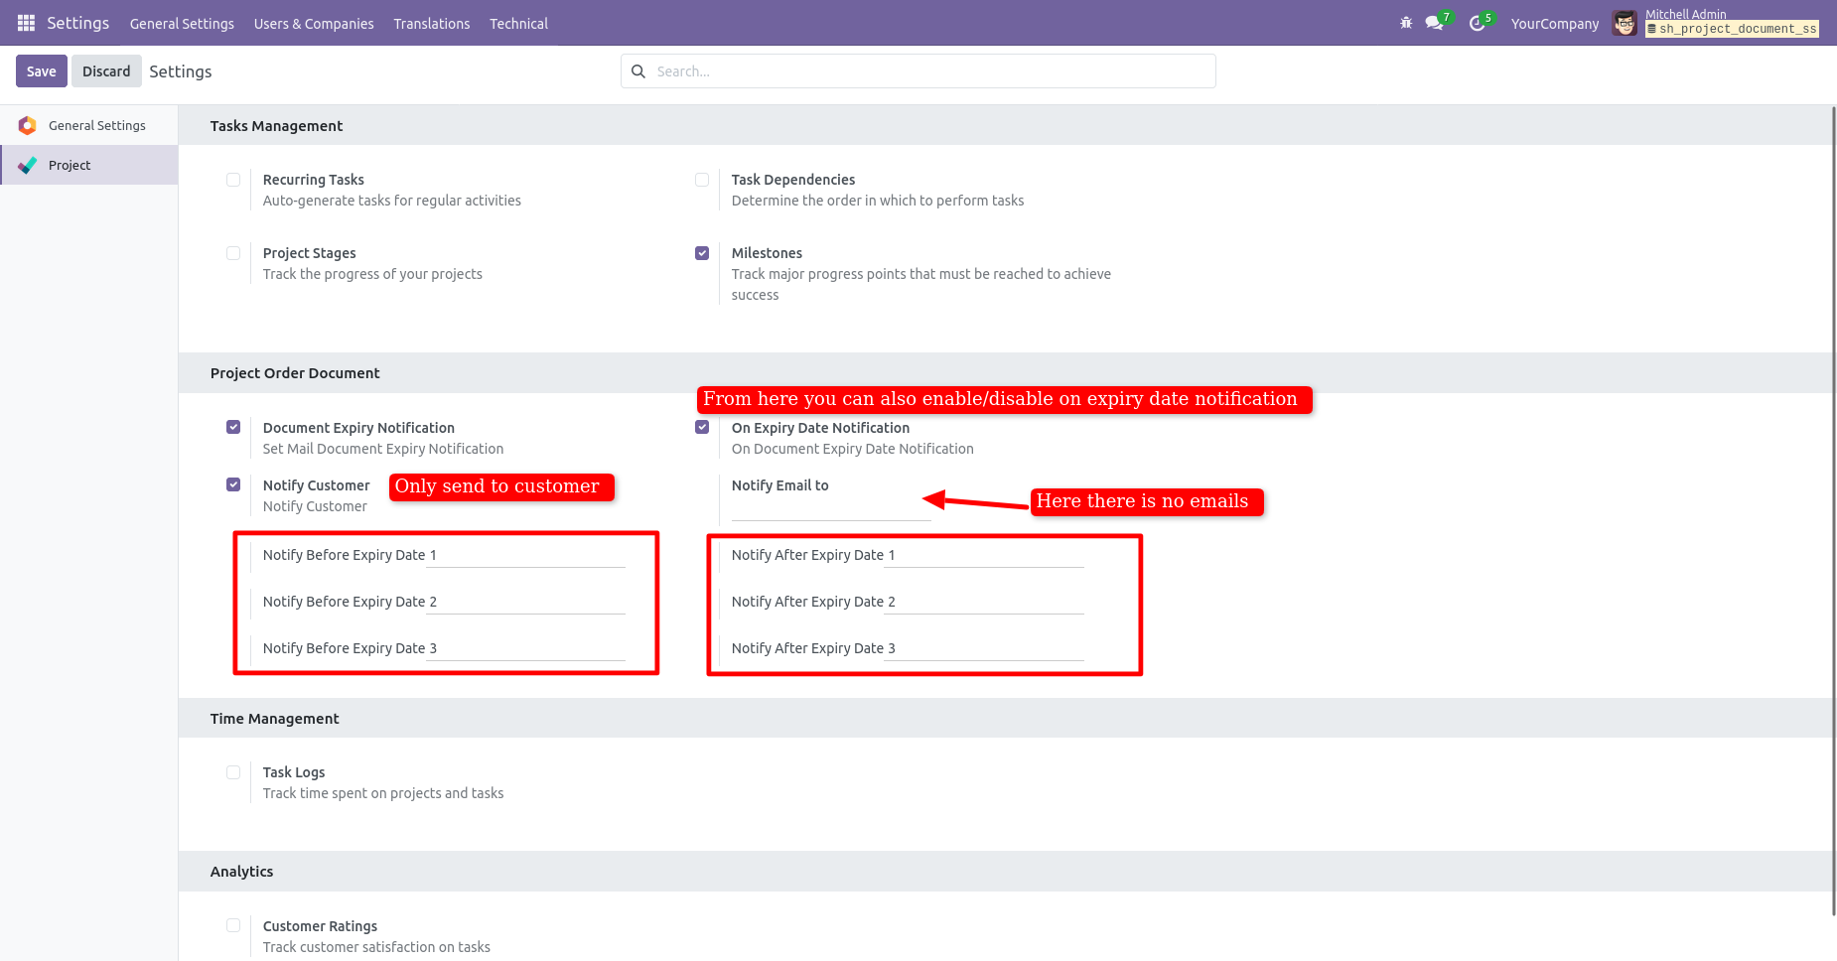The width and height of the screenshot is (1837, 961).
Task: Click the debug bug icon
Action: (x=1406, y=23)
